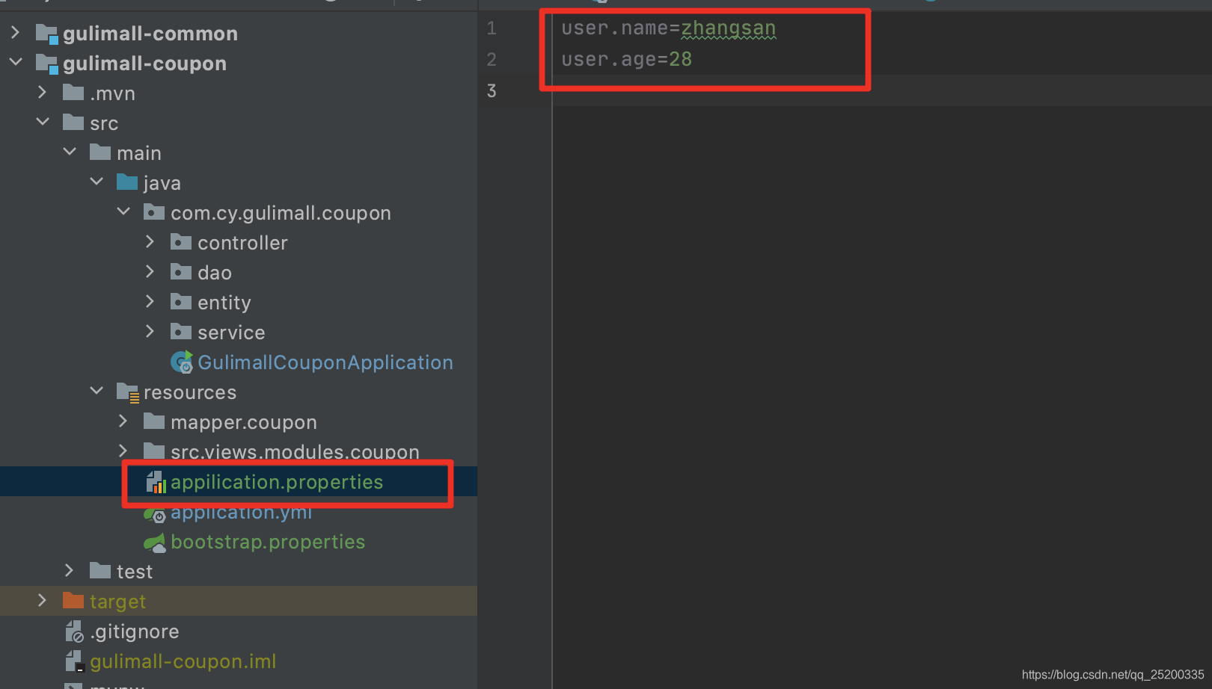
Task: Expand the .mvn folder
Action: [42, 92]
